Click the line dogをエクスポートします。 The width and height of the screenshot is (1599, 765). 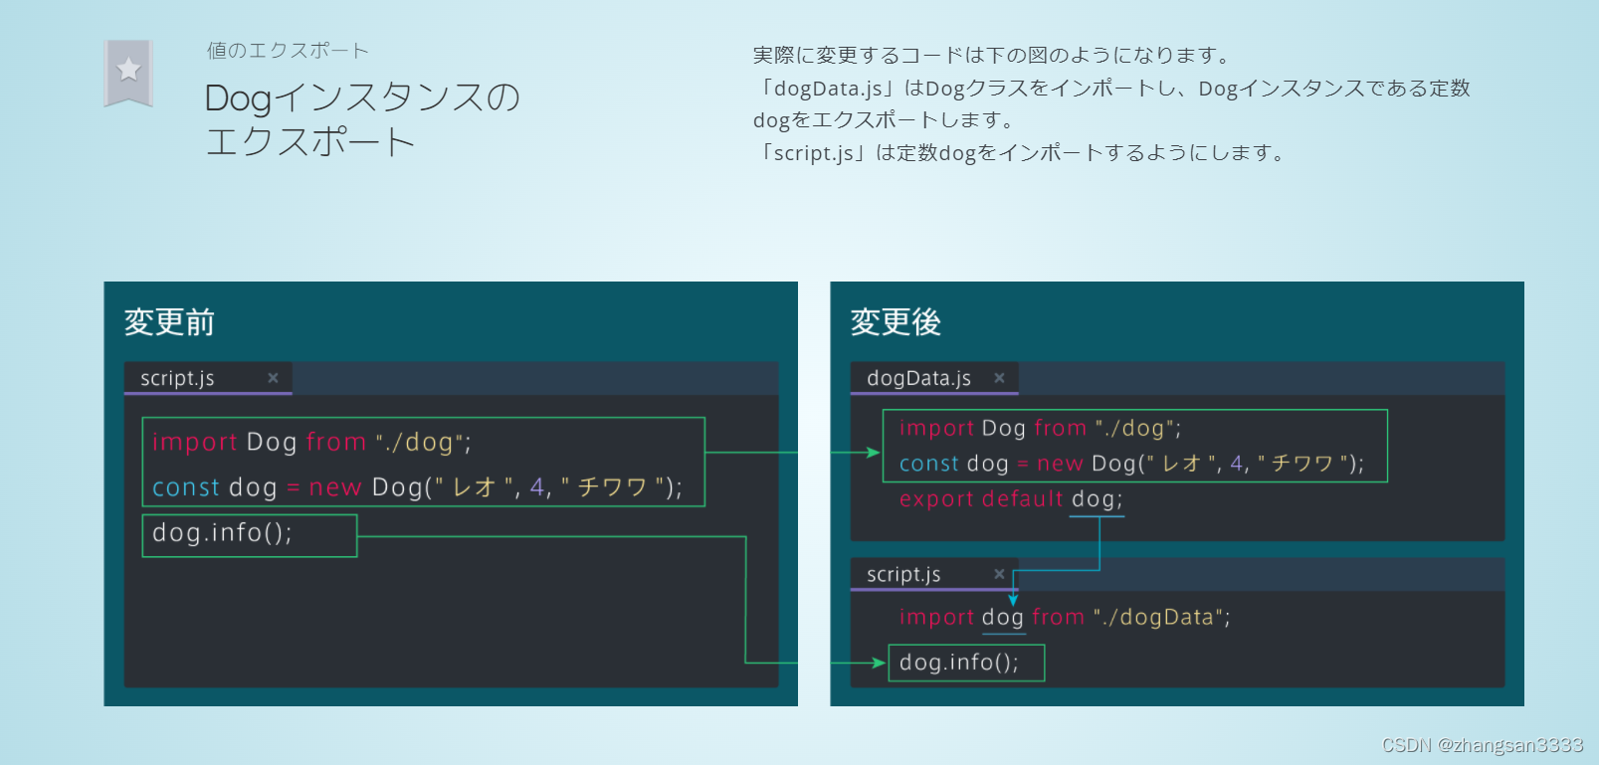[x=885, y=120]
